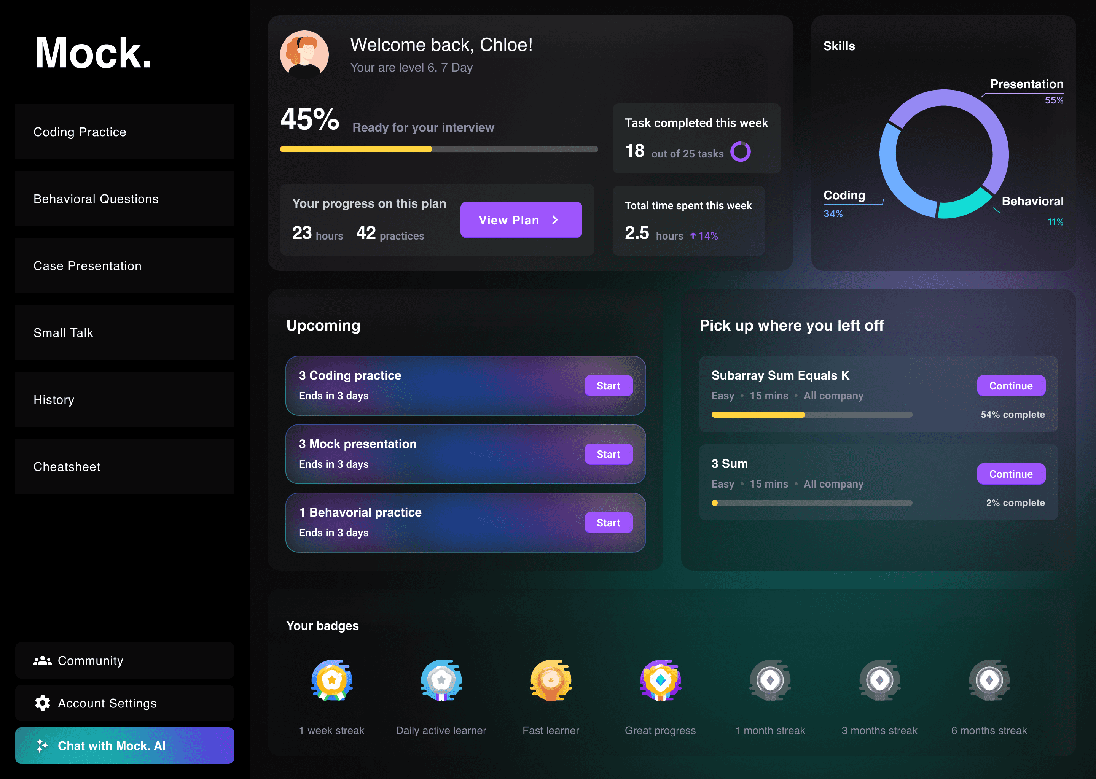Click the 45% interview readiness progress bar
The image size is (1096, 779).
point(439,149)
